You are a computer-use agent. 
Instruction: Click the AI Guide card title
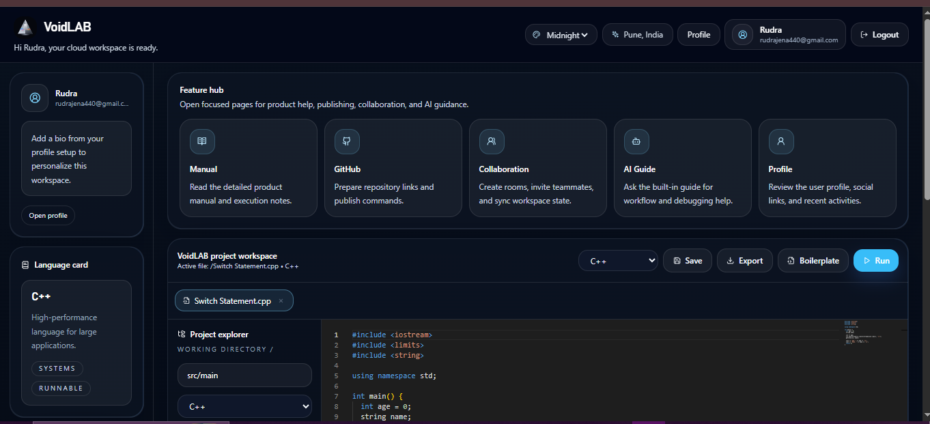[640, 169]
